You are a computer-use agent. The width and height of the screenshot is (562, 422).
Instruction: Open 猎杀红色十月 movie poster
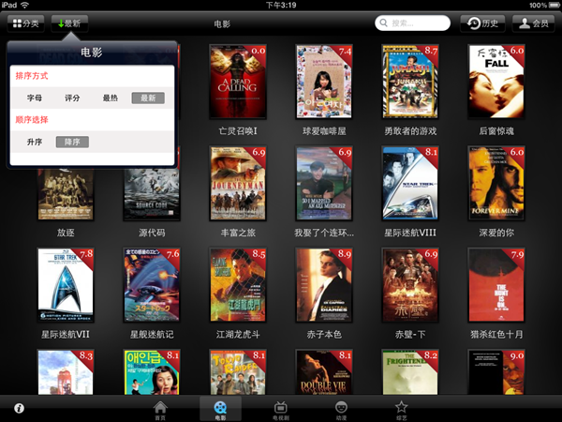pos(496,284)
